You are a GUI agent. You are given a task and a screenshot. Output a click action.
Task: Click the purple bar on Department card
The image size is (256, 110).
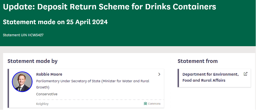178,78
